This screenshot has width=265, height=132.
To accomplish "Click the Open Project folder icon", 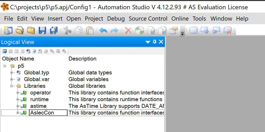I will point(20,31).
